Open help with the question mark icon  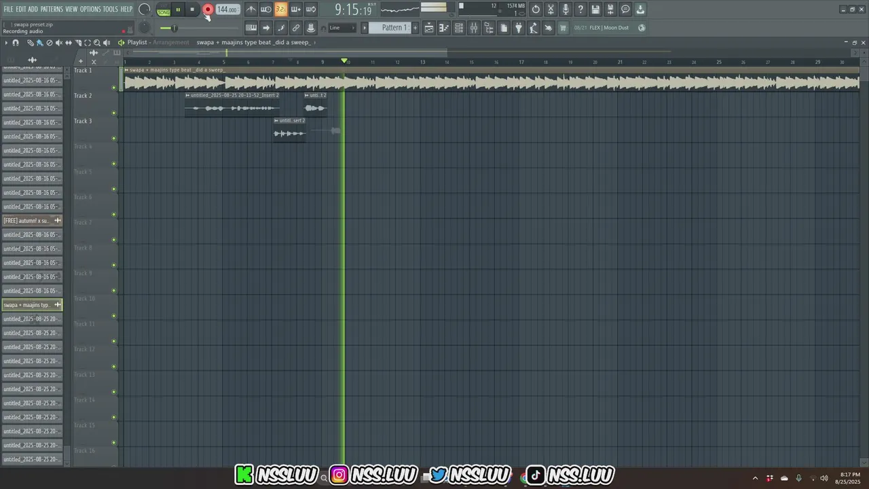click(x=580, y=10)
